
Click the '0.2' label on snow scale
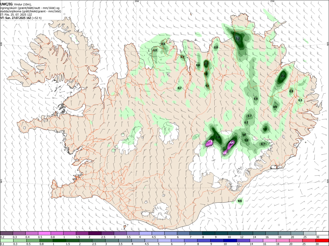pyautogui.click(x=2, y=237)
